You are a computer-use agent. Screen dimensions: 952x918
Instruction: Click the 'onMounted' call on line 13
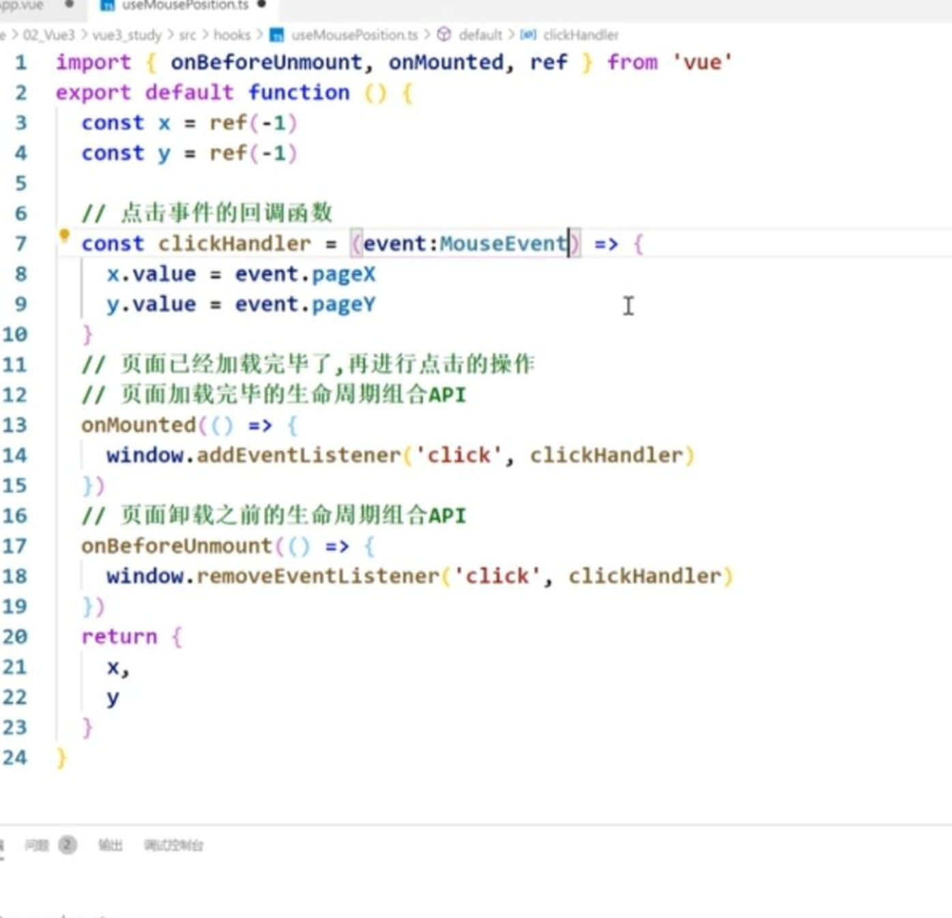coord(139,425)
